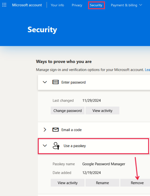The height and width of the screenshot is (196, 150).
Task: Collapse the Use a passkey section chevron
Action: [x=45, y=146]
